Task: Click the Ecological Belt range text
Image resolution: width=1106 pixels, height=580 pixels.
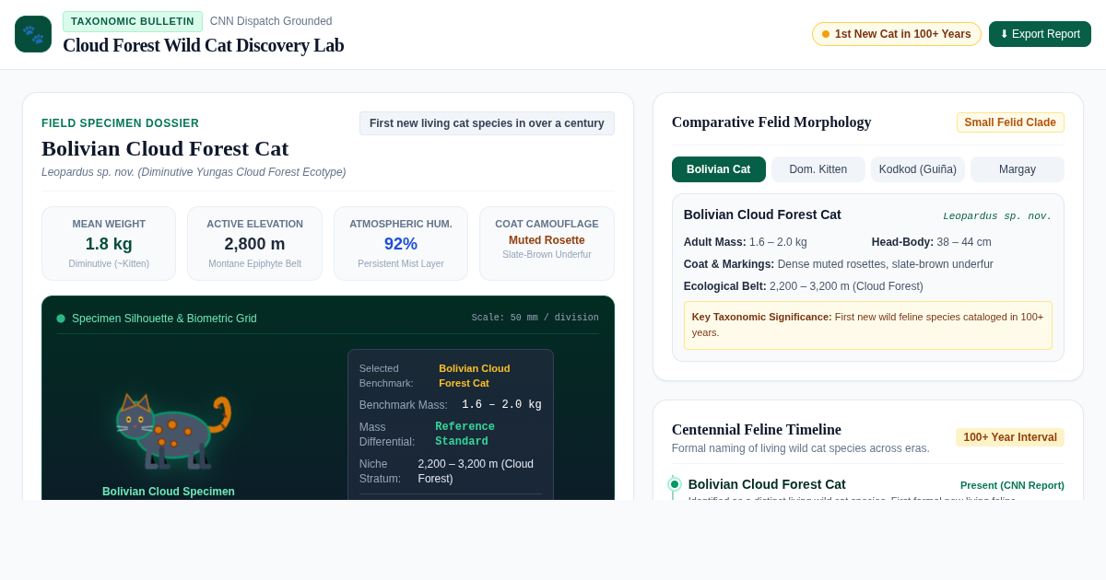Action: tap(804, 286)
